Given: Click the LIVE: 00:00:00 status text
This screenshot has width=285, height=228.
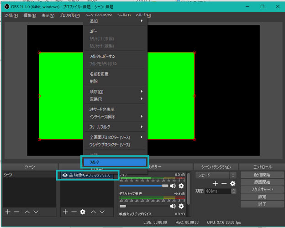Looking at the screenshot, I should click(155, 223).
